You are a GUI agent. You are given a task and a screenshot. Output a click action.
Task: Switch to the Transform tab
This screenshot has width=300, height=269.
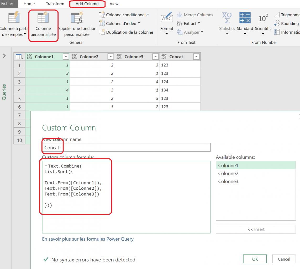55,4
